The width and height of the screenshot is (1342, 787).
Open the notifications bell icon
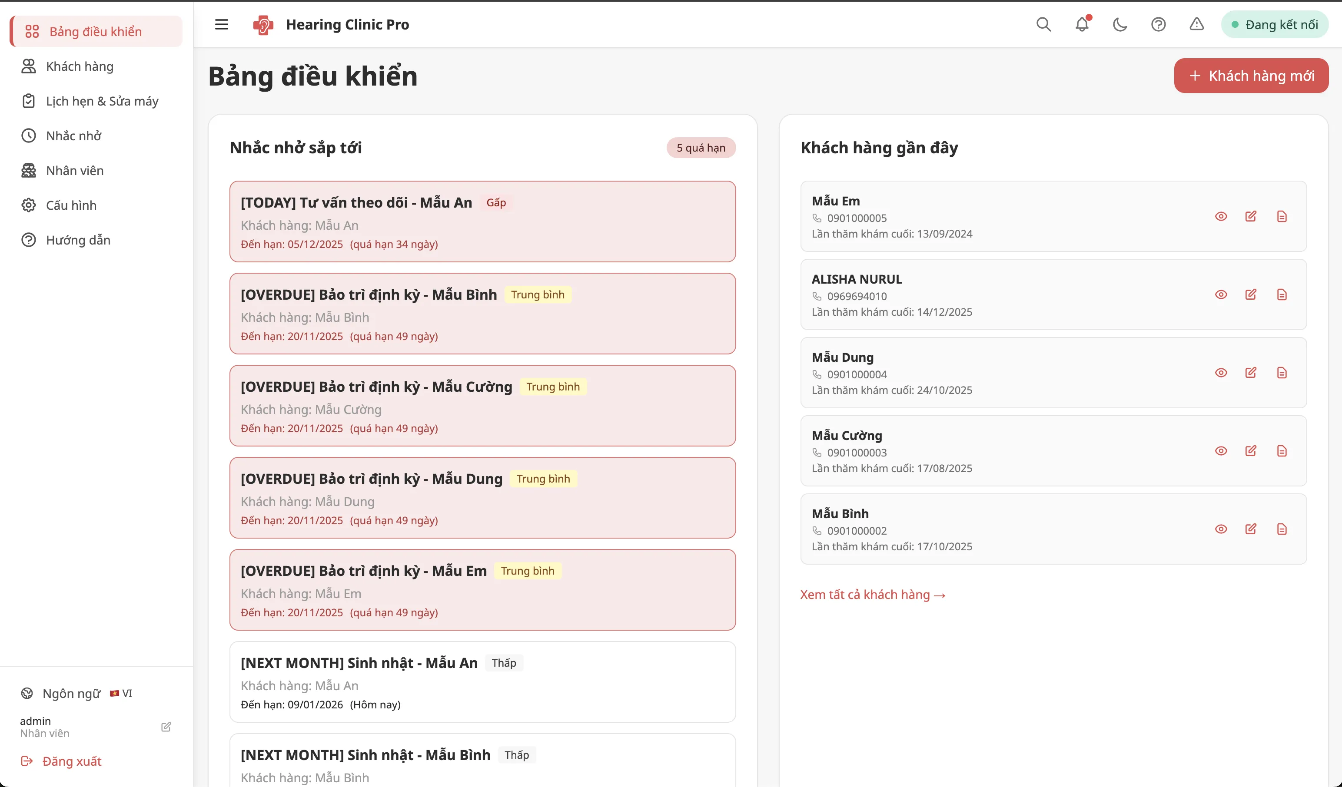1082,24
